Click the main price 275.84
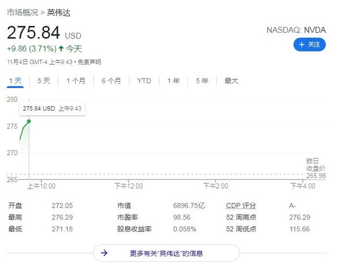 point(34,33)
